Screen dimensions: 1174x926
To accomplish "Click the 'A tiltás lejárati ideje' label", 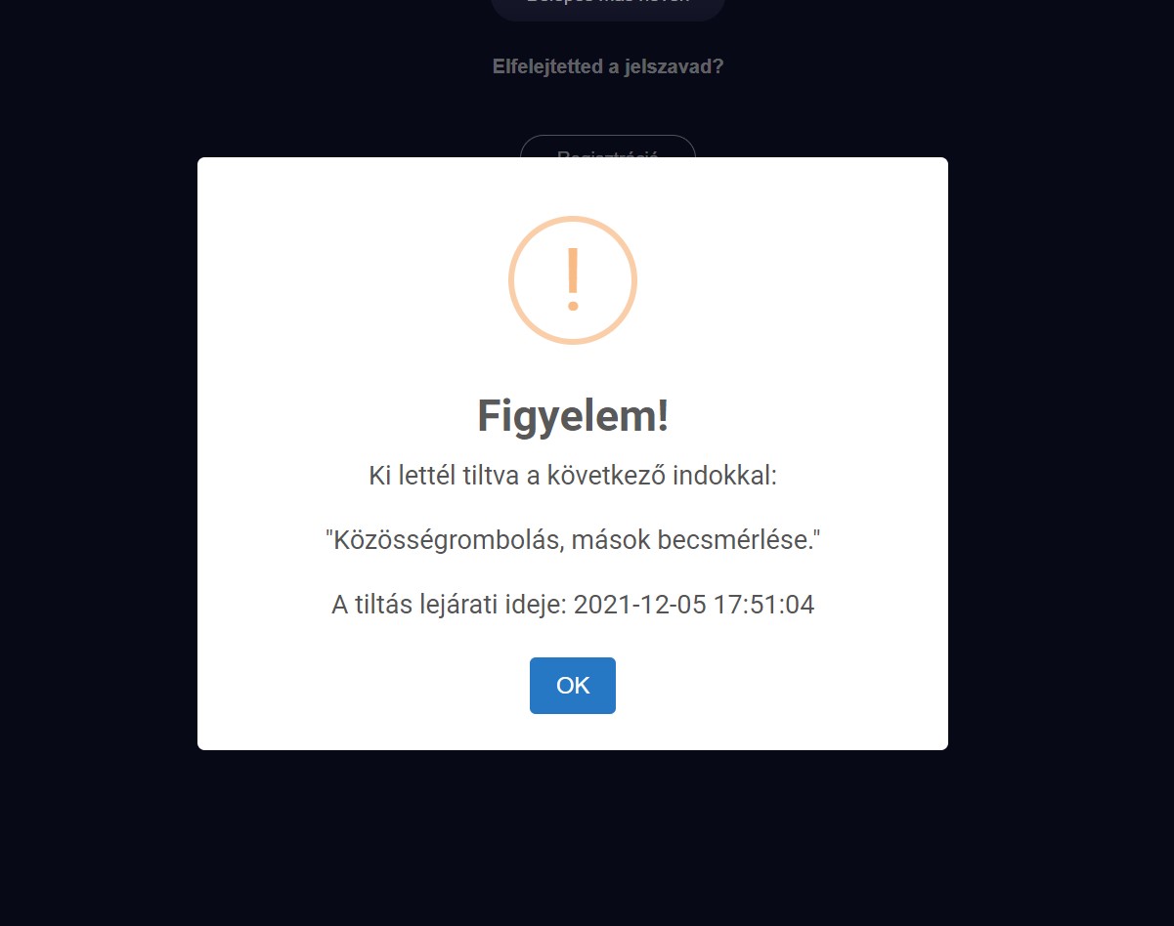I will (449, 605).
